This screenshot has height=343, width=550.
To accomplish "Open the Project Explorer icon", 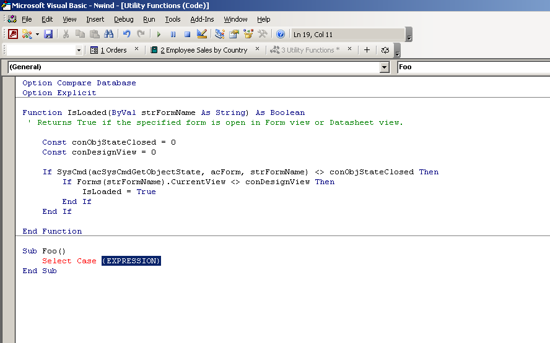I will tap(220, 34).
